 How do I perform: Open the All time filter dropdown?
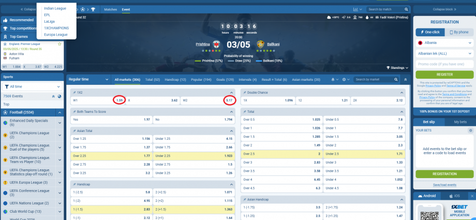(32, 86)
